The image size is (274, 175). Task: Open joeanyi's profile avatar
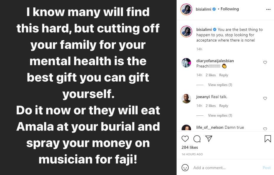[x=186, y=99]
